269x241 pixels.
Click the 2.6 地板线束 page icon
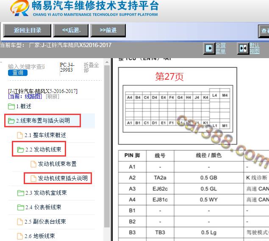20,236
